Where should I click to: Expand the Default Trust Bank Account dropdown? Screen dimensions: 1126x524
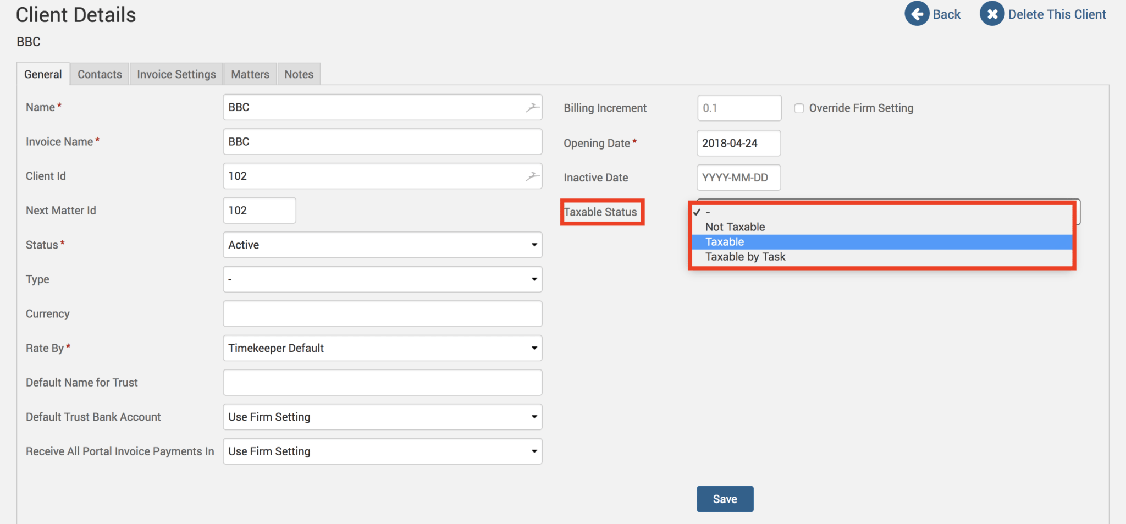[382, 417]
